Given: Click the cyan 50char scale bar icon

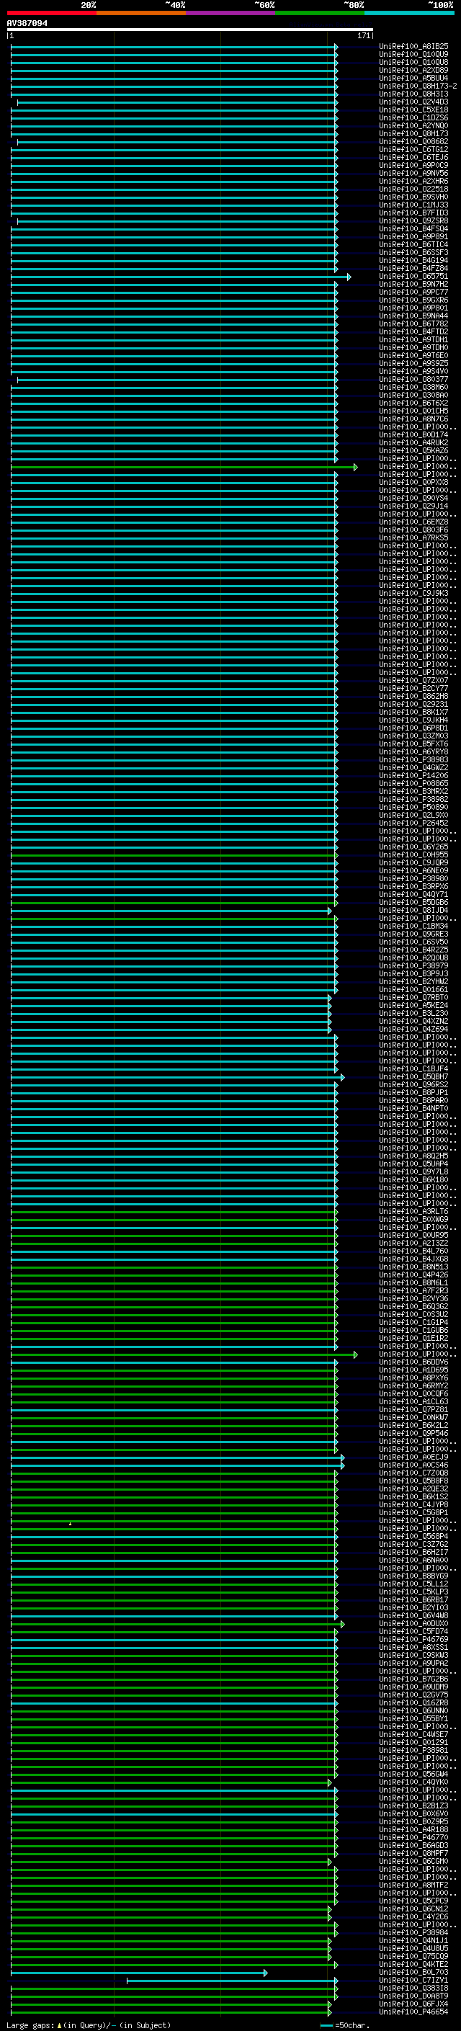Looking at the screenshot, I should coord(326,2025).
